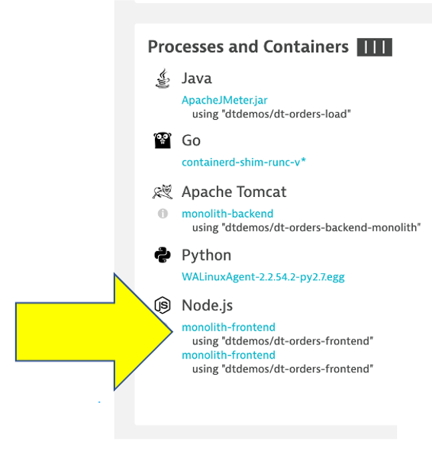Click the large yellow arrow annotation
Screen dimensions: 432x451
(x=94, y=332)
